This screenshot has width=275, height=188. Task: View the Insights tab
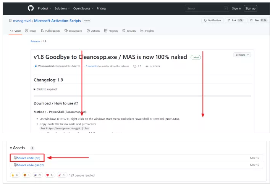pos(147,31)
